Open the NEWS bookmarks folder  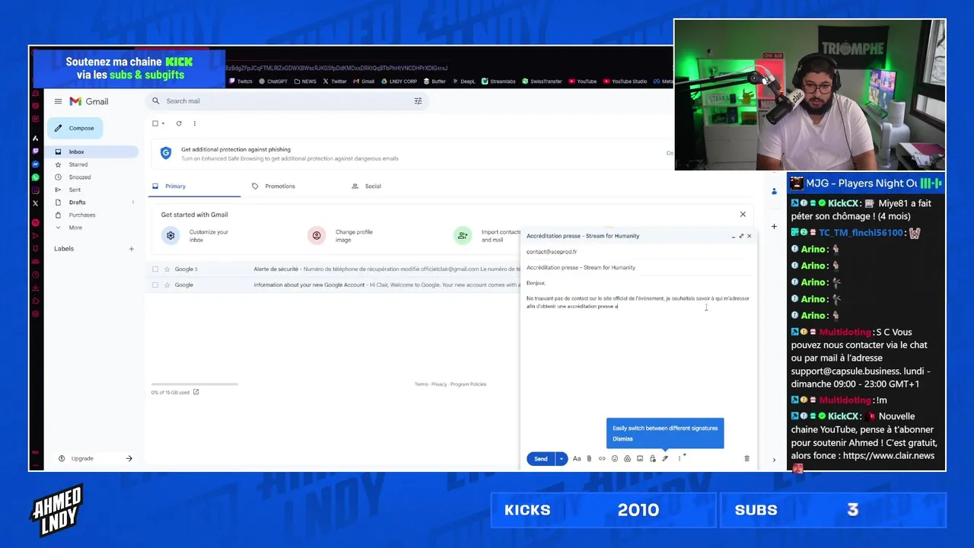click(x=305, y=81)
